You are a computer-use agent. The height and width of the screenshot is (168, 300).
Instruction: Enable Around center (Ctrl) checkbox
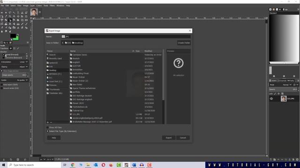pos(2,88)
